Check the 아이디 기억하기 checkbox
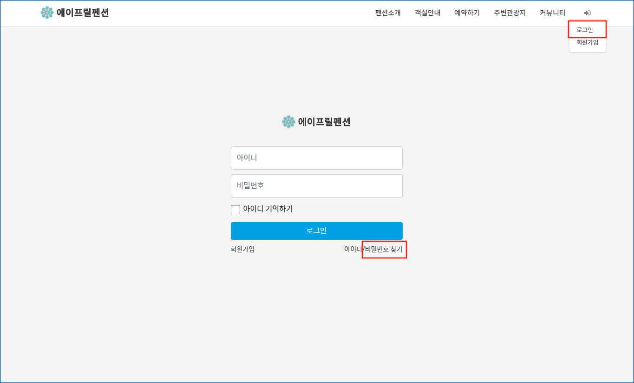This screenshot has width=634, height=383. (235, 210)
